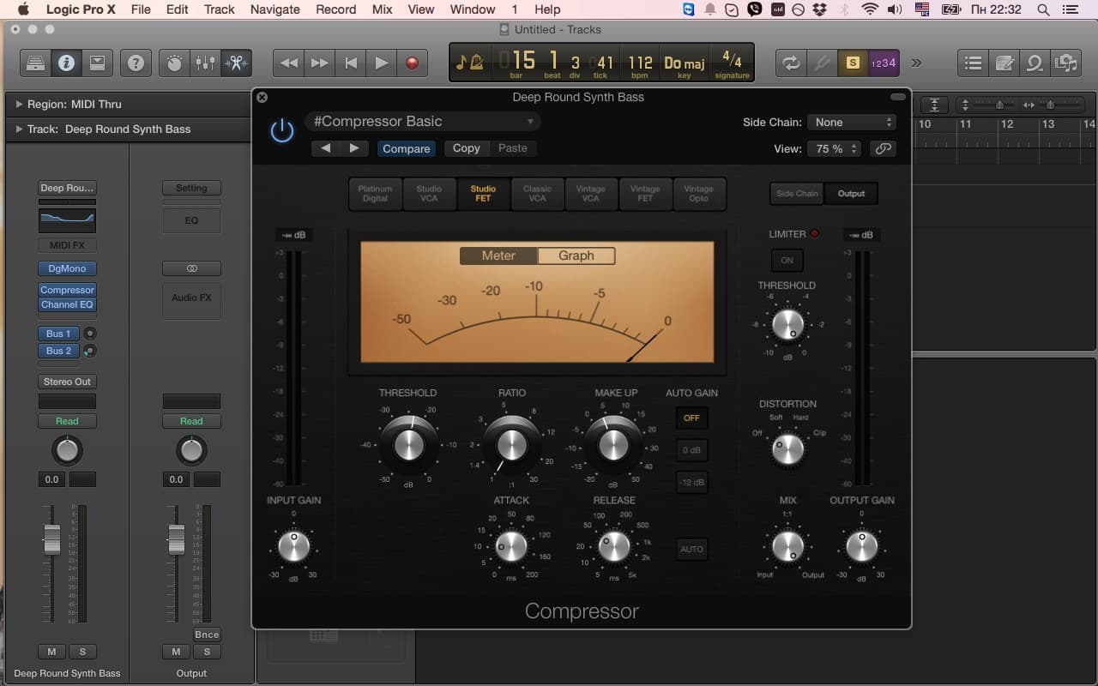The height and width of the screenshot is (686, 1098).
Task: Open the Note Pads icon
Action: (1004, 63)
